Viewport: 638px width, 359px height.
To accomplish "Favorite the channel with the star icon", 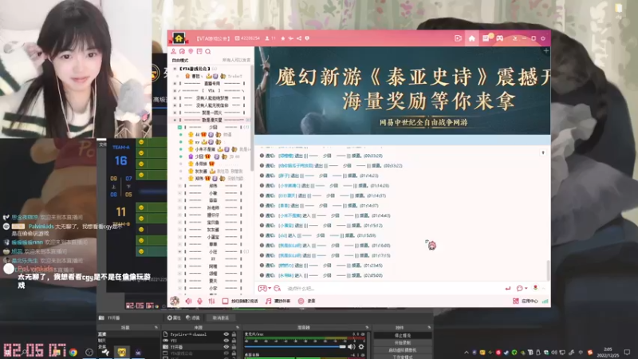I will [x=283, y=38].
